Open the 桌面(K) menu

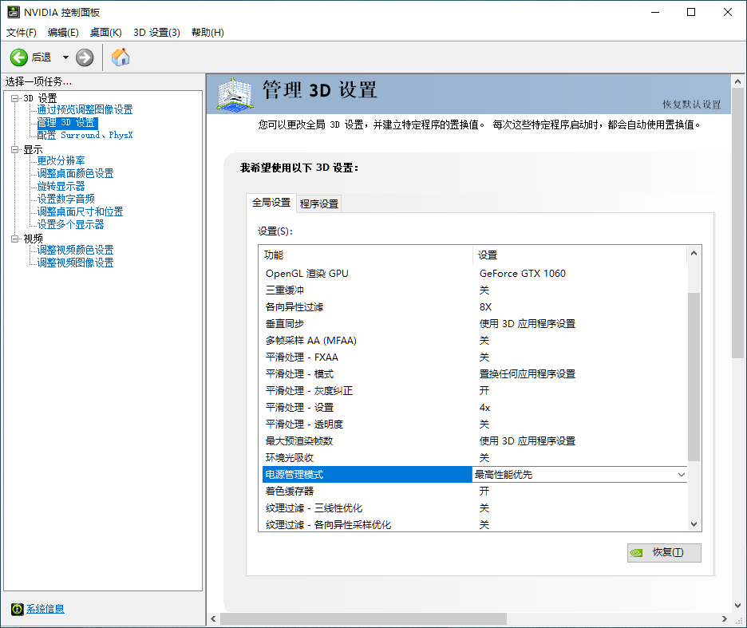(x=106, y=33)
